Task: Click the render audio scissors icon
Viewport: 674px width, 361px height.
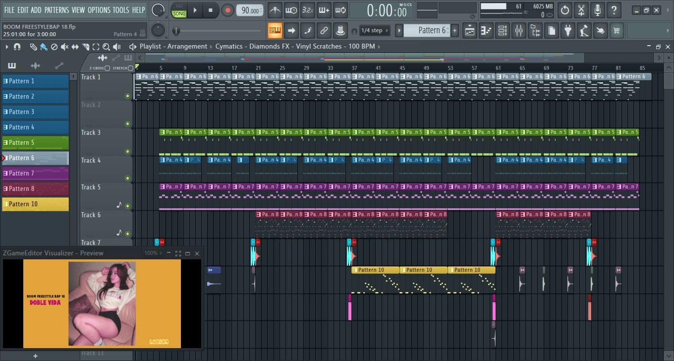Action: click(x=581, y=10)
